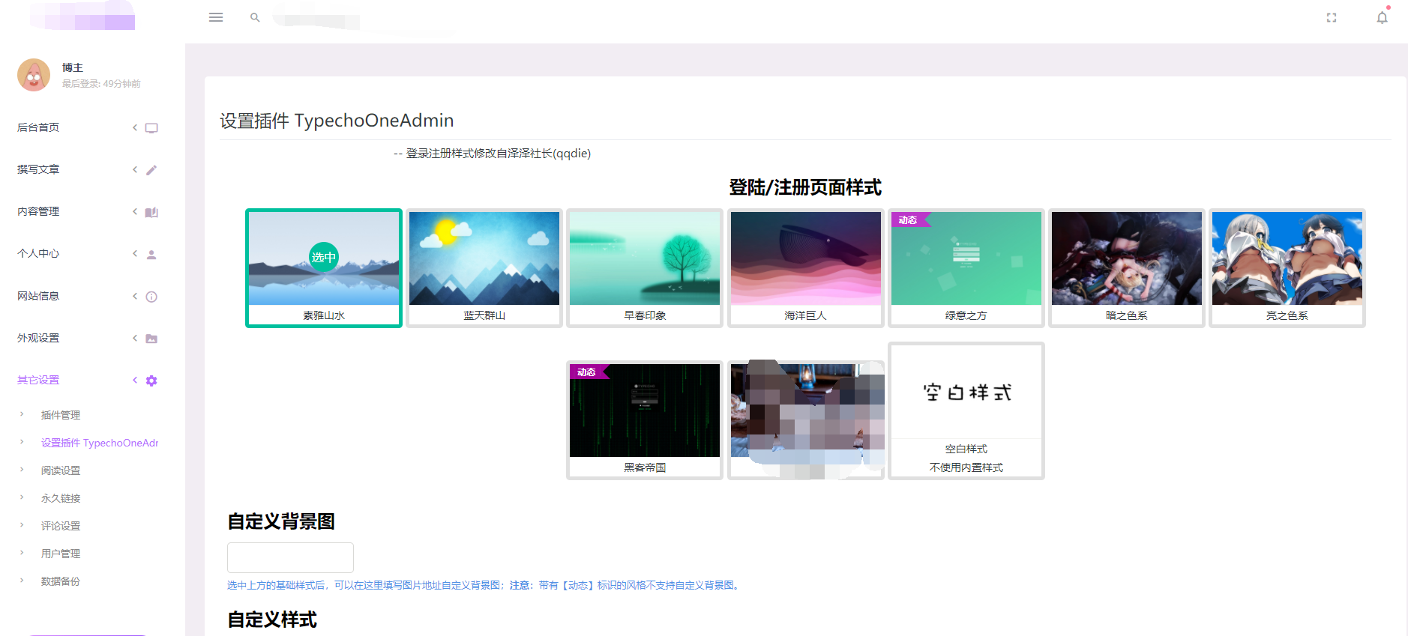This screenshot has height=636, width=1408.
Task: Click the info icon beside 网站信息
Action: coord(151,297)
